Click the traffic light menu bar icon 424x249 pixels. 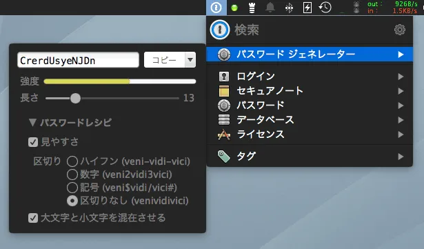(x=356, y=8)
